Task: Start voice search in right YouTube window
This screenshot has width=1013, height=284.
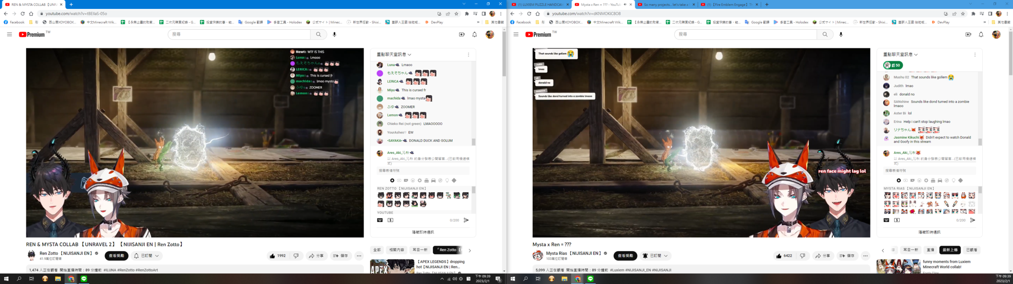Action: [x=841, y=35]
